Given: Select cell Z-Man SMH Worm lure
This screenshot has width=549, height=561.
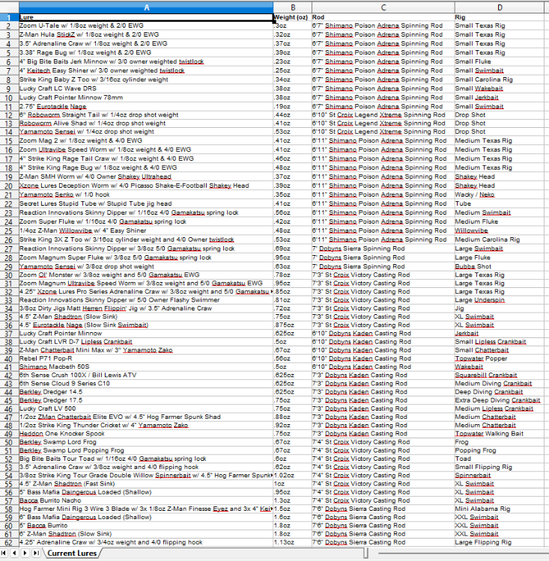Looking at the screenshot, I should (146, 177).
